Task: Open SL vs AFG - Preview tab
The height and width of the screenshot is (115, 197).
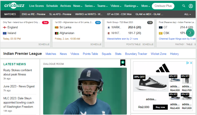Action: tap(60, 14)
